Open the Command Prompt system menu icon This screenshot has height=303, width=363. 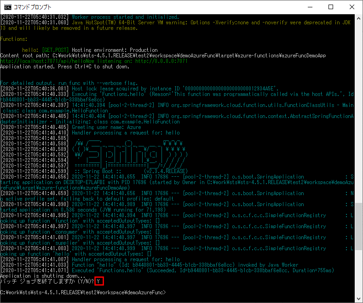click(8, 7)
